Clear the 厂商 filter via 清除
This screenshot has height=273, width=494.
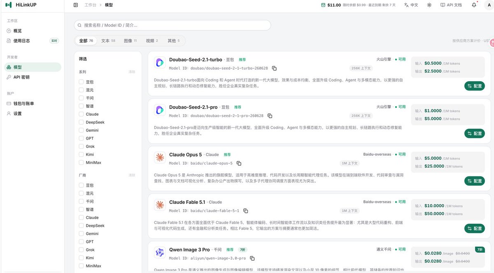[x=132, y=175]
